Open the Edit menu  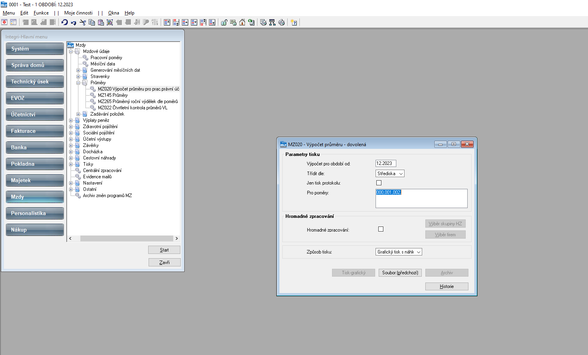pos(24,13)
